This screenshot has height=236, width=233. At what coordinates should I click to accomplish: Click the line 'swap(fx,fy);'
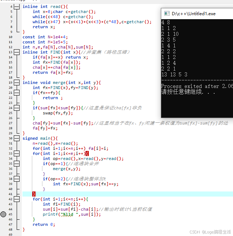[58, 113]
